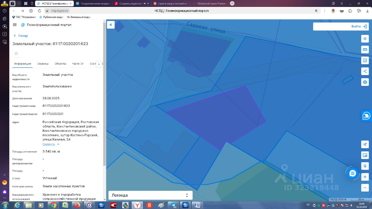Open browser tab list dropdown arrow

click(x=19, y=3)
